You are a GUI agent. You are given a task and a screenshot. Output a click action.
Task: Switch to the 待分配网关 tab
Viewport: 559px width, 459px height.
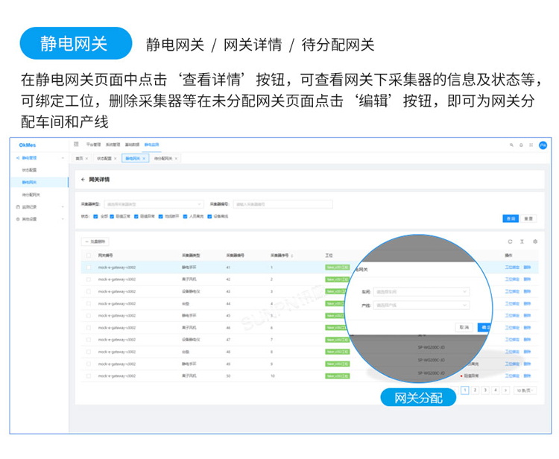163,158
